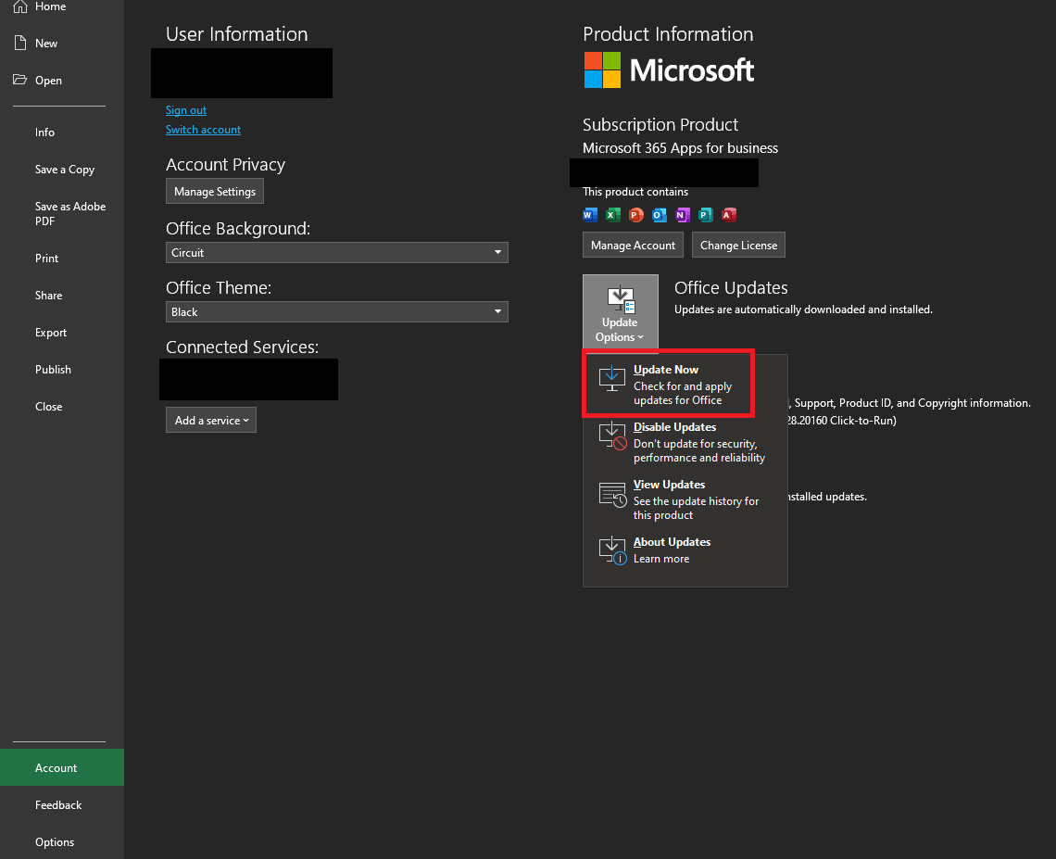Open the Info page in sidebar
The width and height of the screenshot is (1056, 859).
click(x=62, y=133)
